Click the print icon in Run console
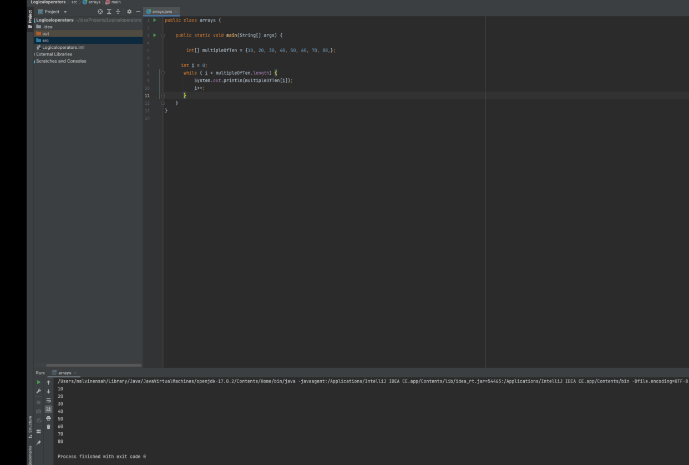The height and width of the screenshot is (465, 689). [48, 418]
